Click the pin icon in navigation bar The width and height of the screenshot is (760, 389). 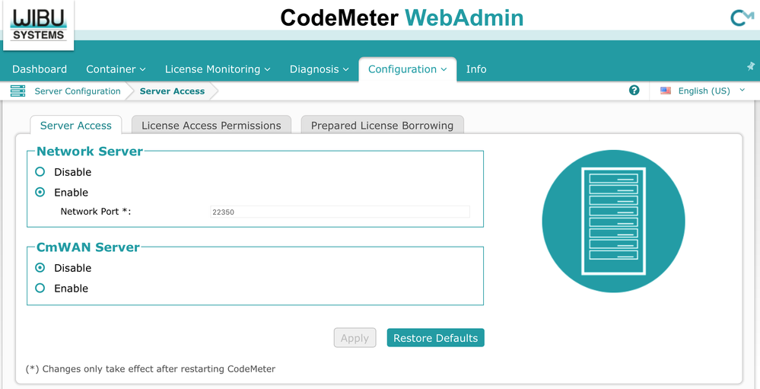click(x=751, y=67)
